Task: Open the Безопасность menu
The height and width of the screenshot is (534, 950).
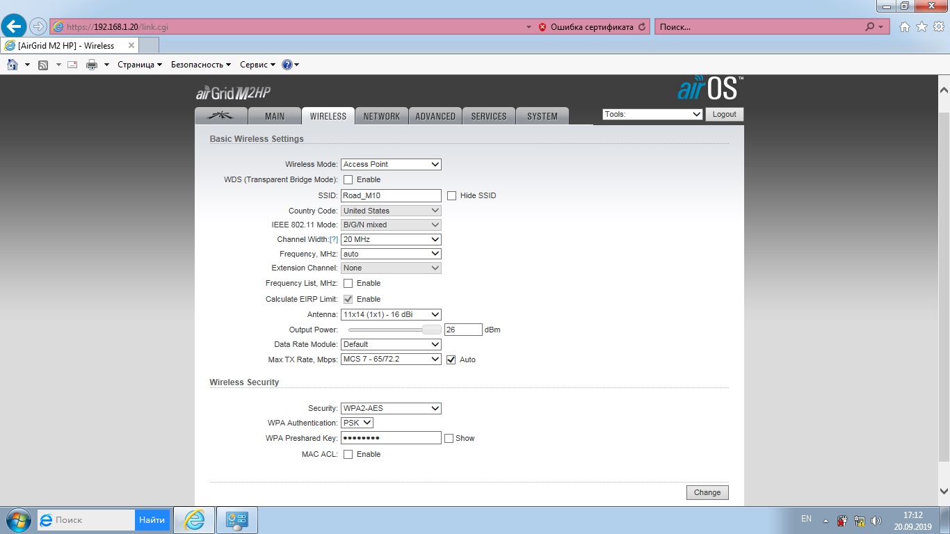Action: (201, 65)
